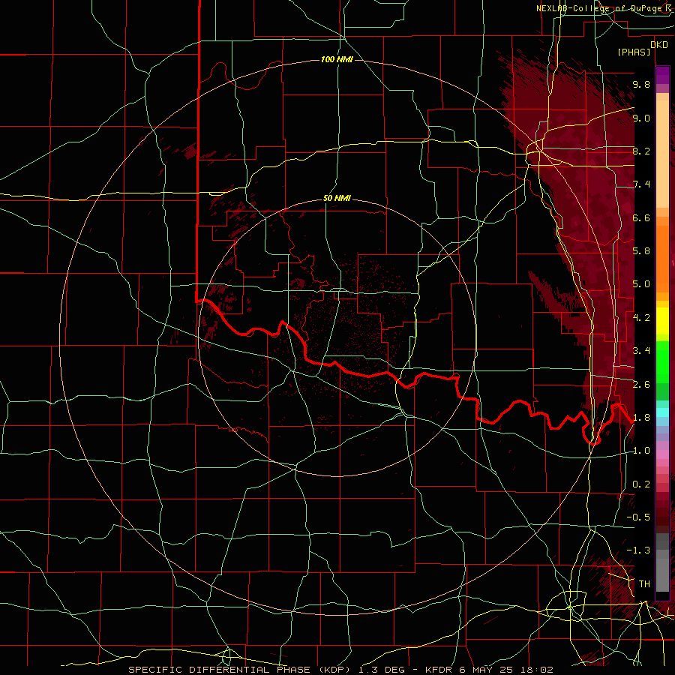675x675 pixels.
Task: Click the 3.4 scale value
Action: coord(641,351)
